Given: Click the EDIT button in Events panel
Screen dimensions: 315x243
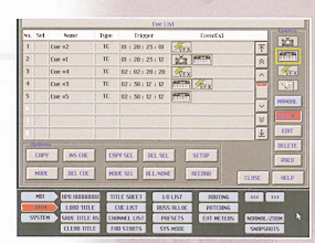Looking at the screenshot, I should pos(287,131).
